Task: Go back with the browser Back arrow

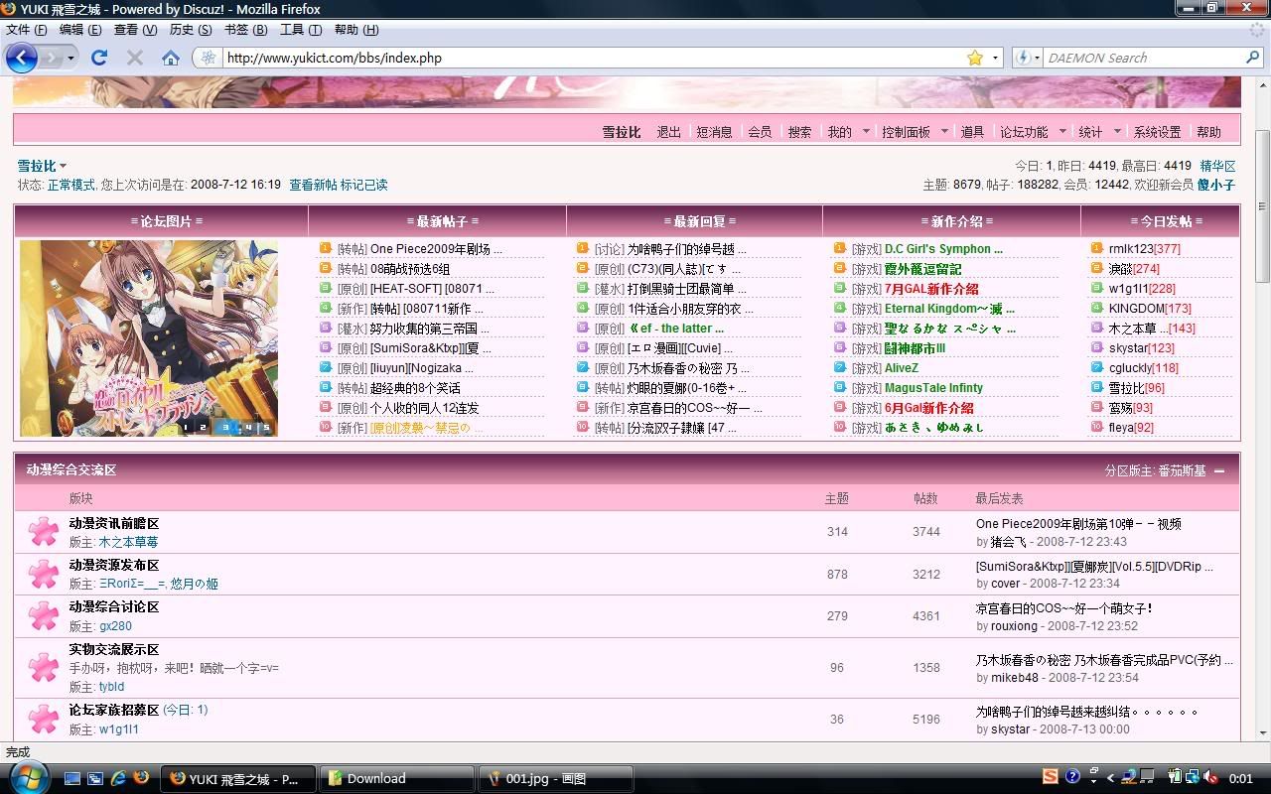Action: (x=21, y=58)
